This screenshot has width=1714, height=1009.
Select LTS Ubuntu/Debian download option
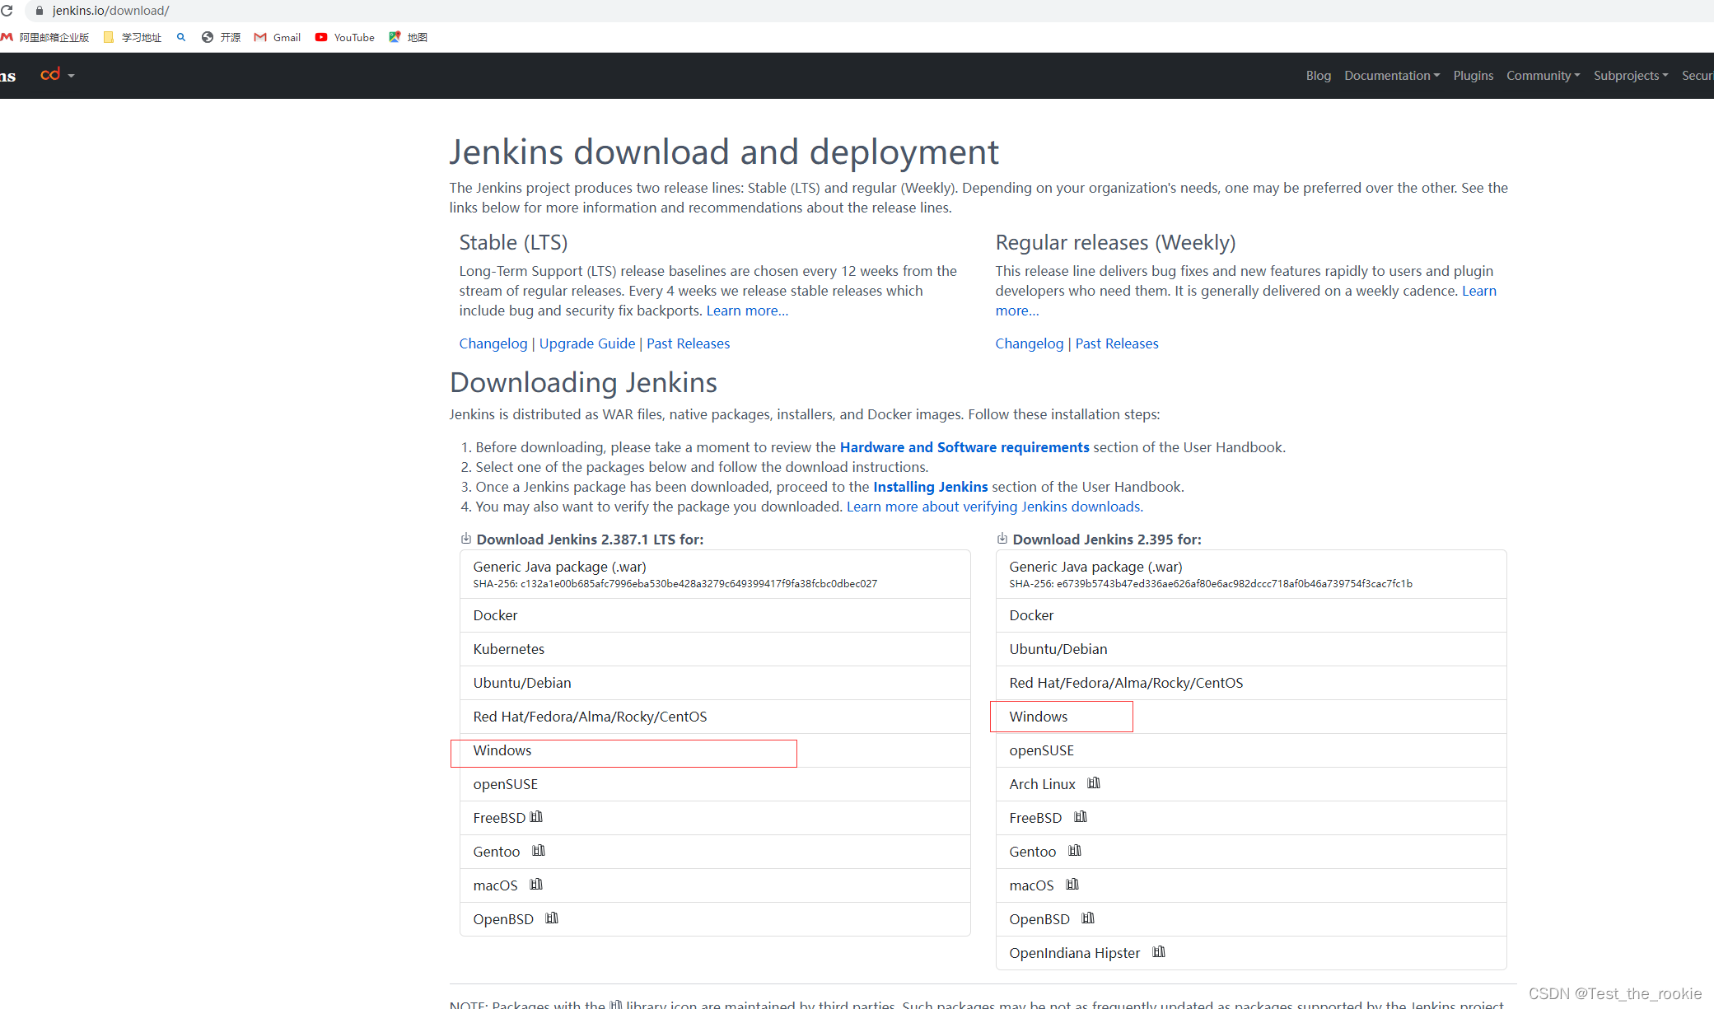pos(715,683)
